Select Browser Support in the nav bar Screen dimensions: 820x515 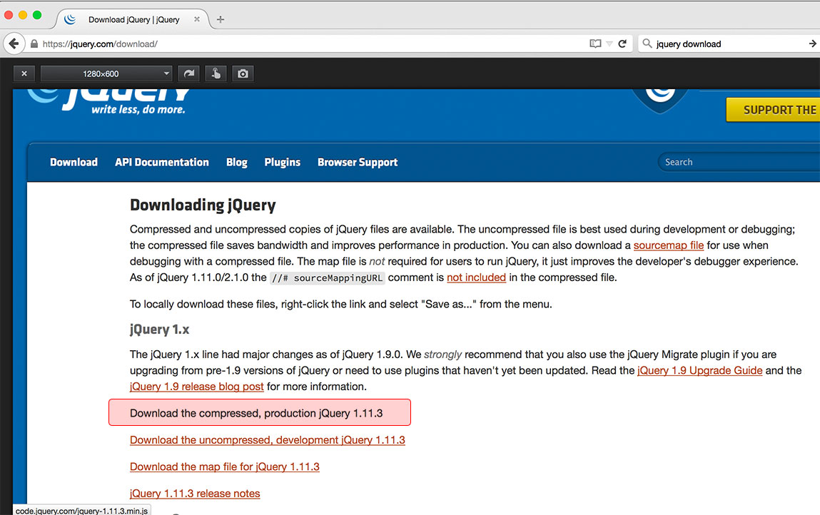click(358, 162)
